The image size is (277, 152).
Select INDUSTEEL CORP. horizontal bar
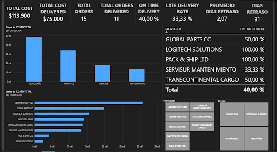[59, 119]
